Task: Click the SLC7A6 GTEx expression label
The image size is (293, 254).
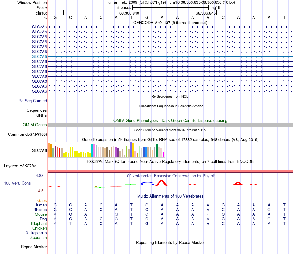Action: click(39, 150)
